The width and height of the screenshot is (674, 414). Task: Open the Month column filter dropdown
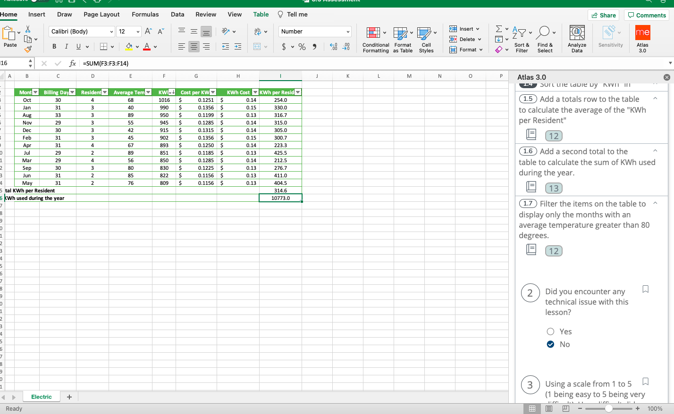(35, 92)
